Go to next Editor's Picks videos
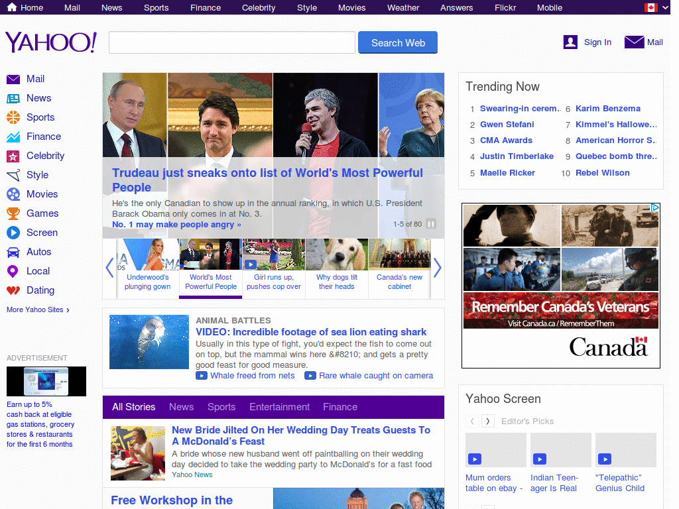The width and height of the screenshot is (679, 509). click(488, 421)
